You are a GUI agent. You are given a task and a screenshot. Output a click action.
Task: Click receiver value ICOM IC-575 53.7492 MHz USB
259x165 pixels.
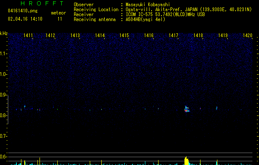tap(166, 14)
